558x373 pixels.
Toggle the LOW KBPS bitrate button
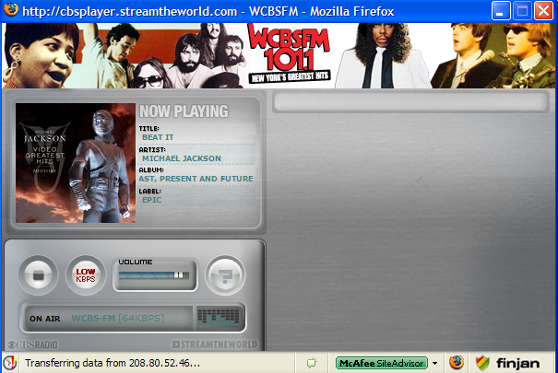click(86, 275)
